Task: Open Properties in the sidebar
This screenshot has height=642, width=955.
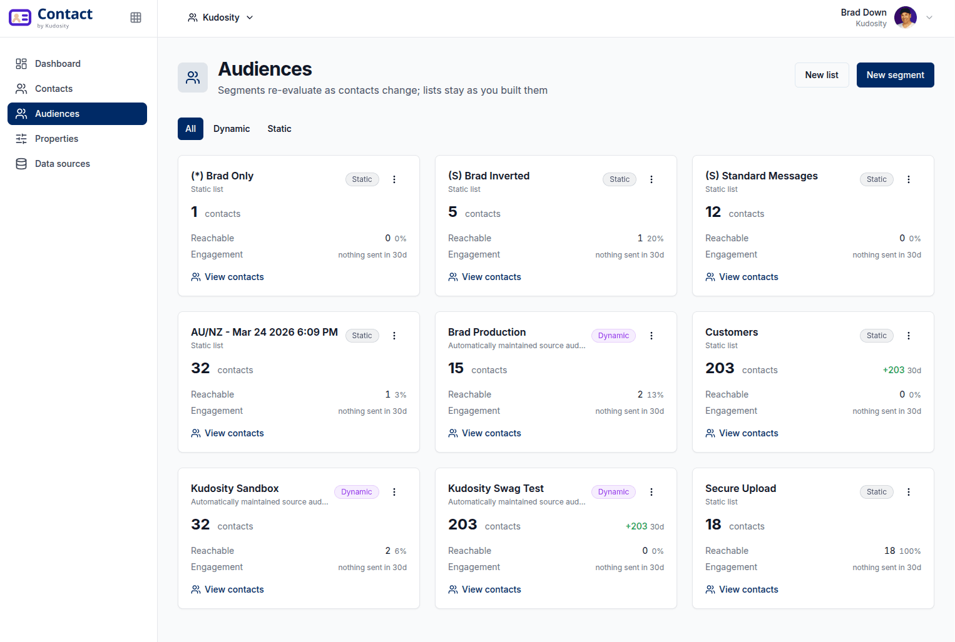Action: 77,139
